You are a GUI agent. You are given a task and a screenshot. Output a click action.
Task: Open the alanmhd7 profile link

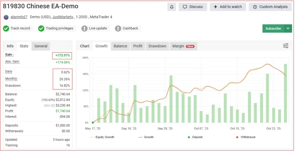[19, 17]
